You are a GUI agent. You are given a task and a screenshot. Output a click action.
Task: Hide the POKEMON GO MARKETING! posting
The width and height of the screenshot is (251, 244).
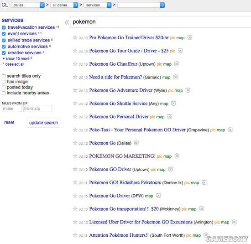177,156
